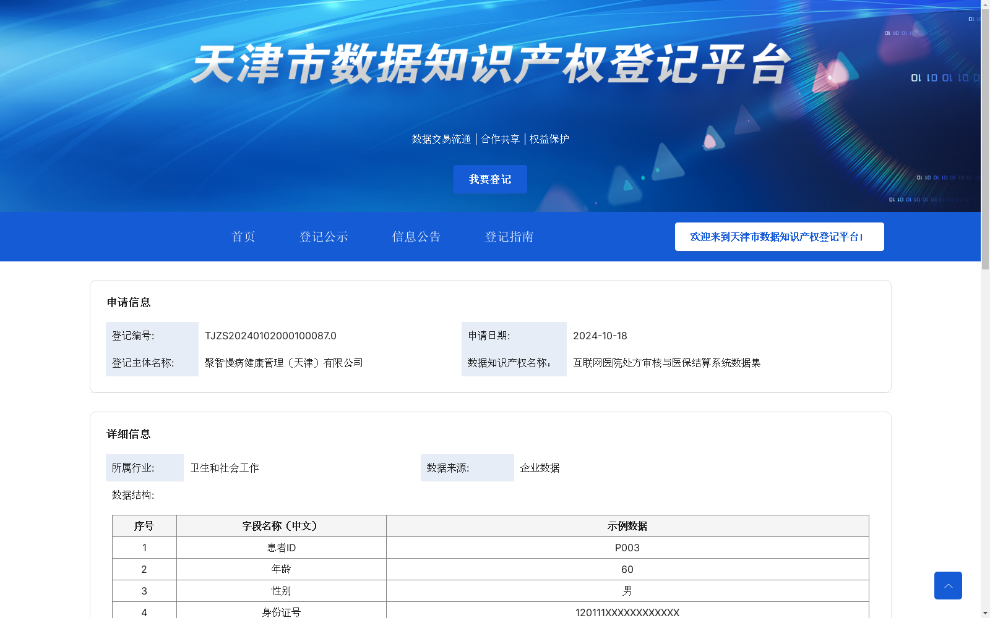Click dataset name 互联网医院处方审核与医保结算系统数据集
990x618 pixels.
point(666,363)
